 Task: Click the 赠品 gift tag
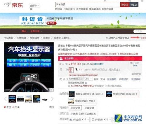pos(71,70)
